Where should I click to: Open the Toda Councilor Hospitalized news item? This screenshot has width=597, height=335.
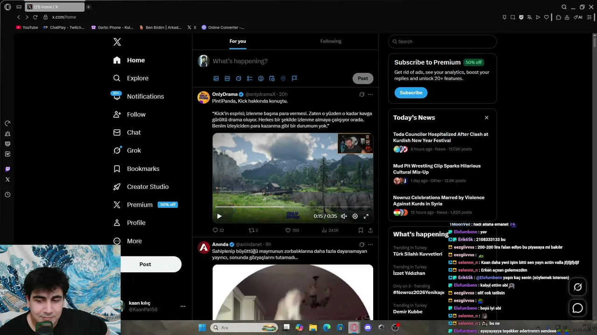(442, 141)
